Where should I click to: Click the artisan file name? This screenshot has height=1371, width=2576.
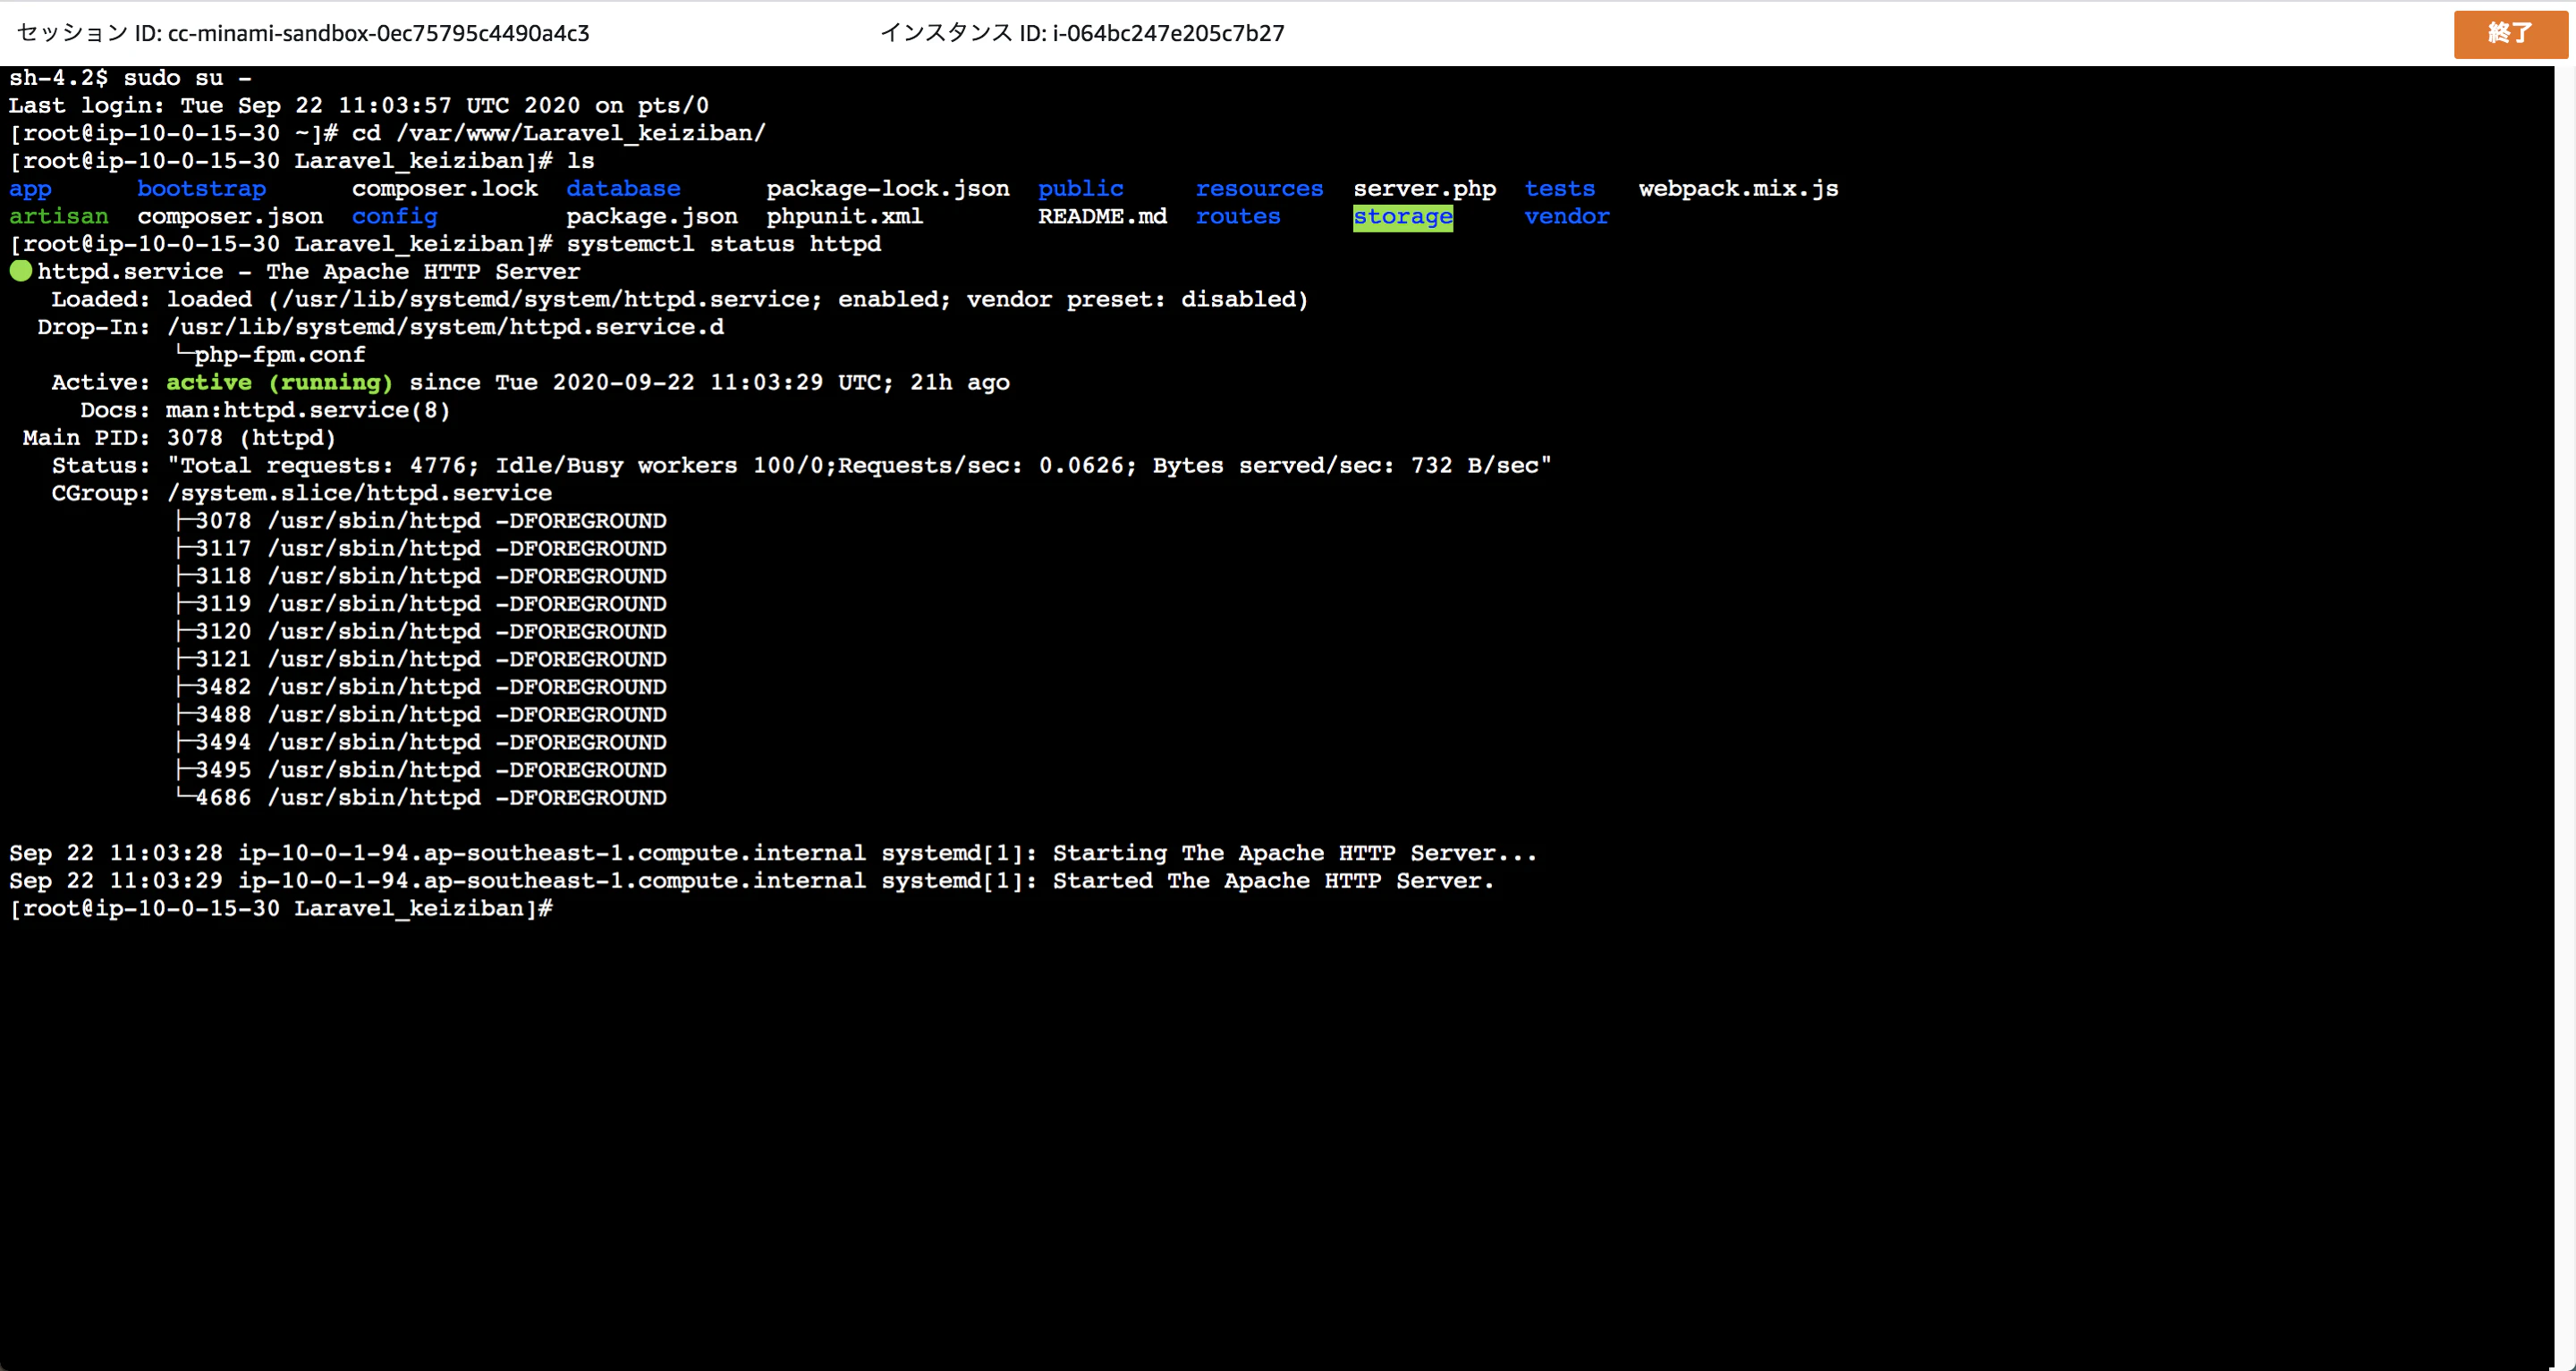[x=59, y=217]
